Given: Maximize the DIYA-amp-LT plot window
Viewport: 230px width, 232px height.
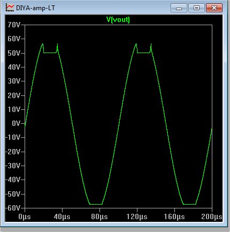Looking at the screenshot, I should (x=196, y=8).
